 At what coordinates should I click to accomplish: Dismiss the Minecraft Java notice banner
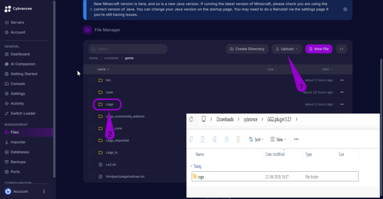[x=345, y=9]
